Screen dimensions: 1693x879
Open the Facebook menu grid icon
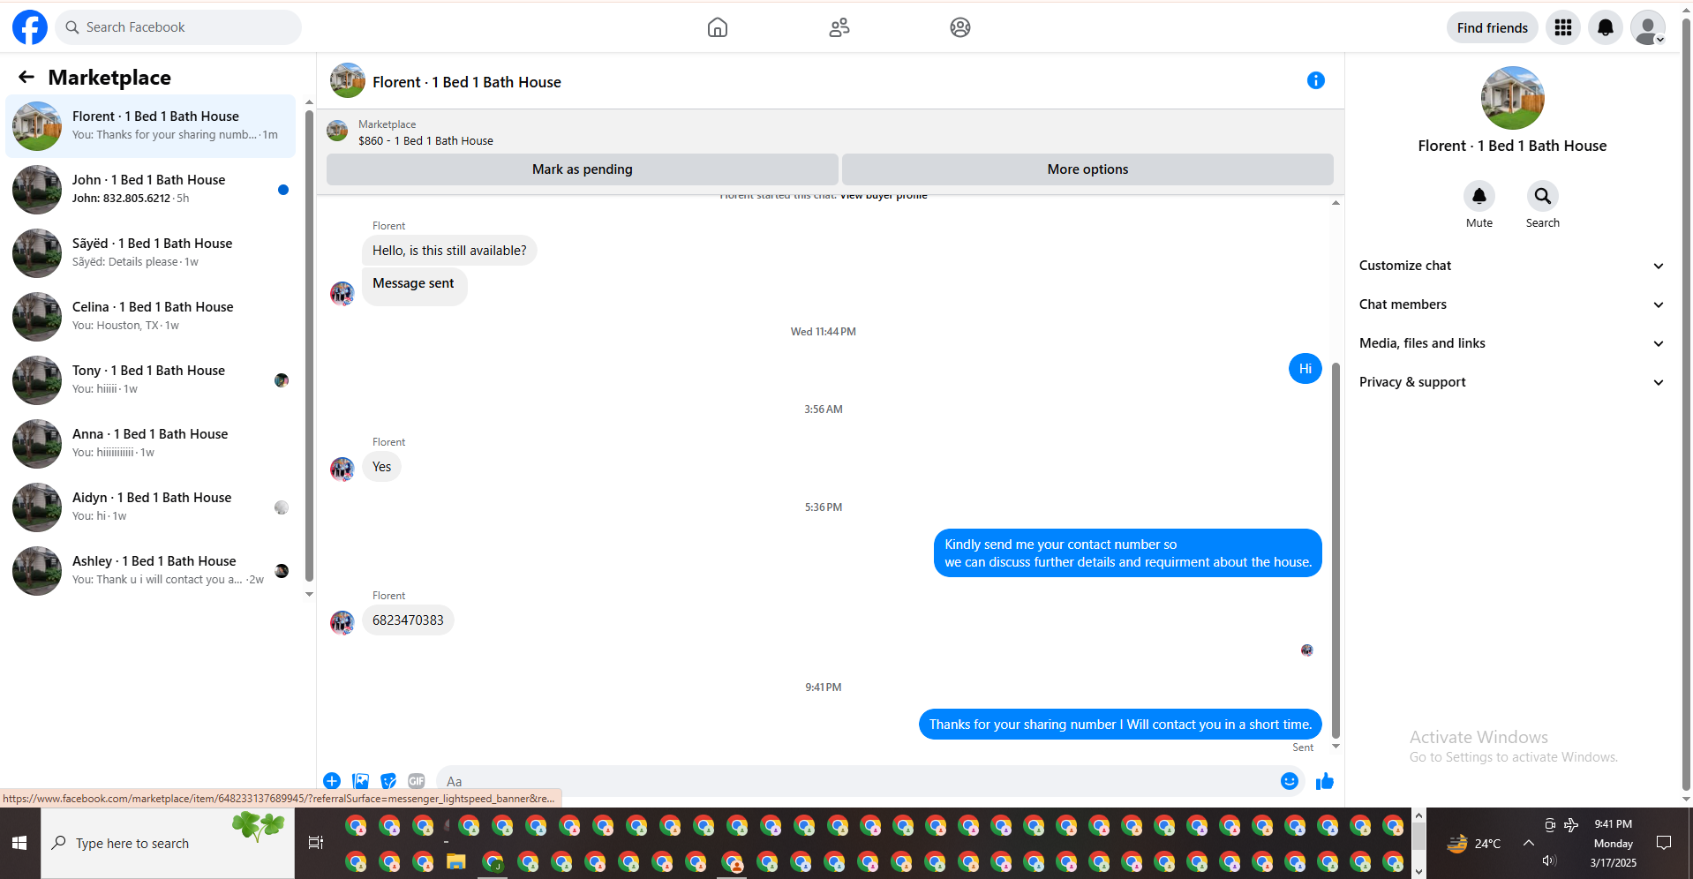[1563, 27]
